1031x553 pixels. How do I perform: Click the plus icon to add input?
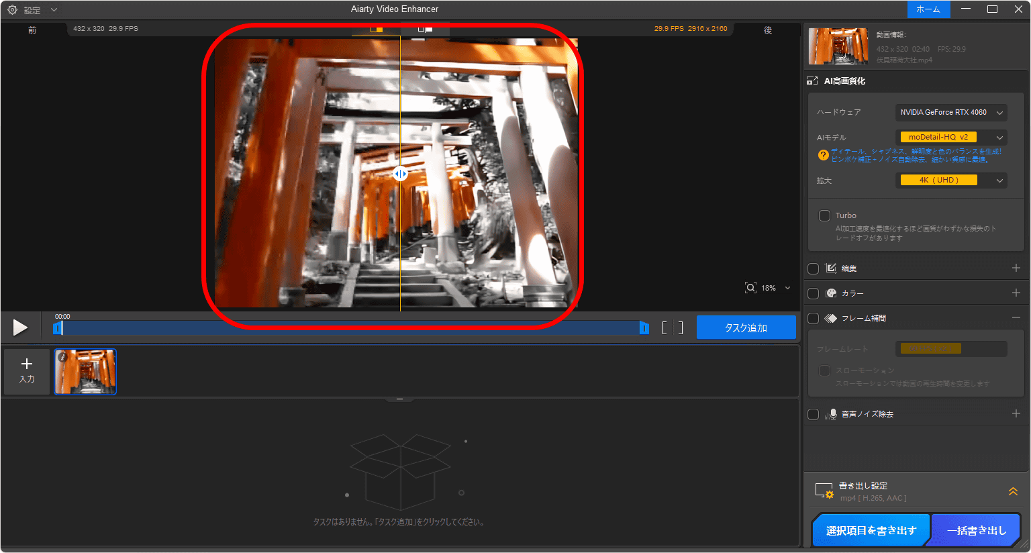tap(27, 364)
